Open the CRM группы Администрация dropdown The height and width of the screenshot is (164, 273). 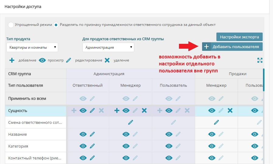point(108,47)
